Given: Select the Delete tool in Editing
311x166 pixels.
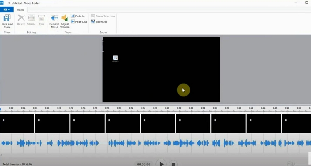Looking at the screenshot, I should click(21, 20).
